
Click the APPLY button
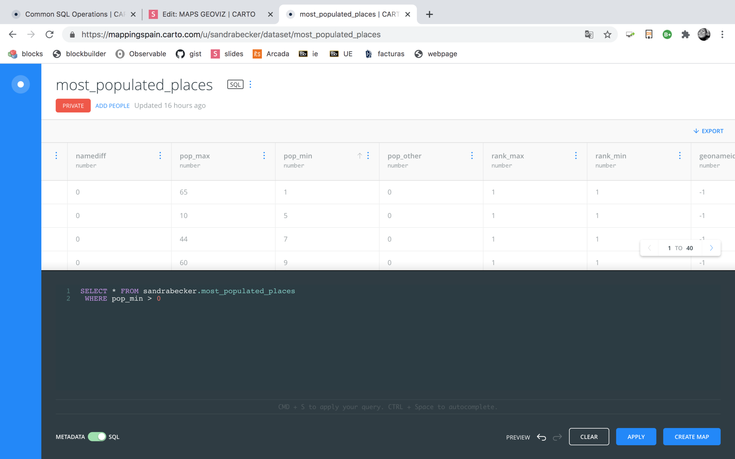pyautogui.click(x=636, y=437)
